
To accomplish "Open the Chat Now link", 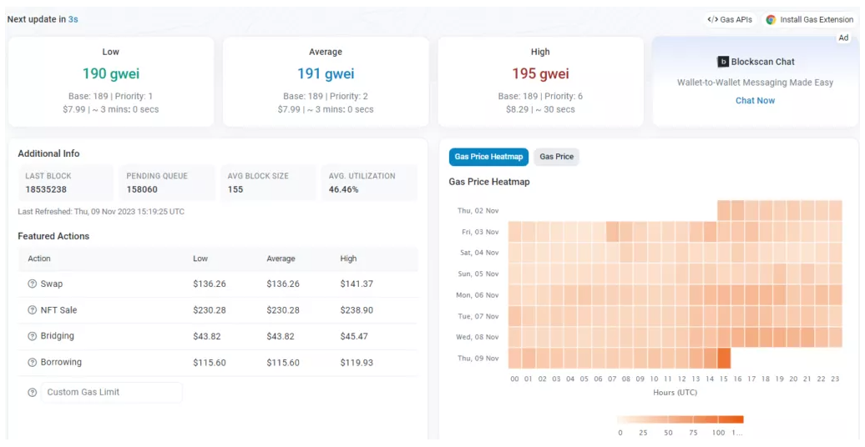I will (x=755, y=101).
